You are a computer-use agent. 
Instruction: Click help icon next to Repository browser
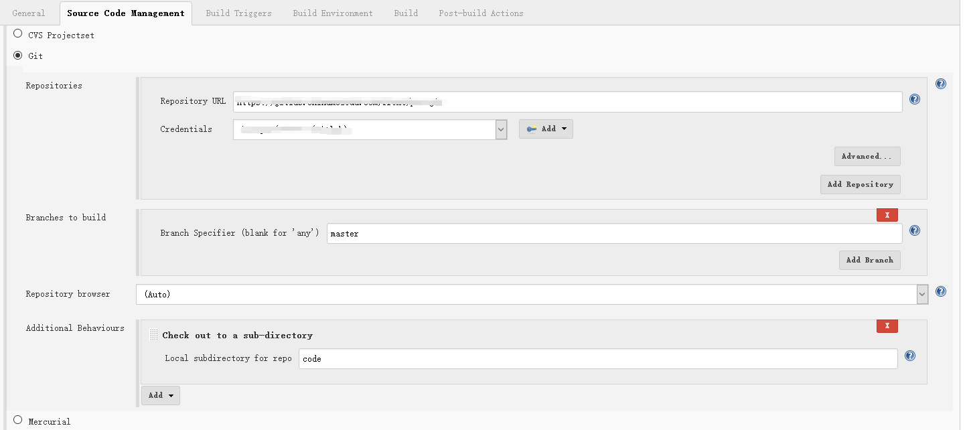(941, 292)
